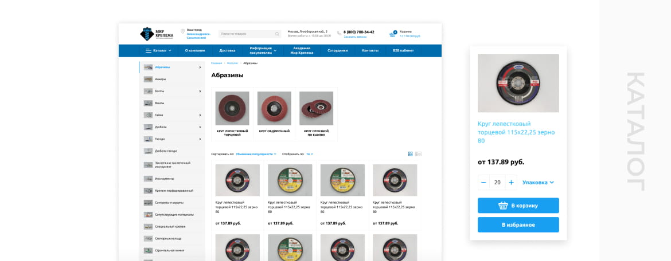The height and width of the screenshot is (261, 671).
Task: Click the Стопорные кольца thumbnail icon
Action: (148, 238)
